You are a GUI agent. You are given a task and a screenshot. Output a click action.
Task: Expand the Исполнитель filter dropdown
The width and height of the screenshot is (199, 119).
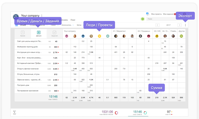tap(68, 25)
